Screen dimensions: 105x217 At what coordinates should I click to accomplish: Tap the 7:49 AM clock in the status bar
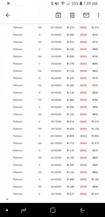[90, 3]
